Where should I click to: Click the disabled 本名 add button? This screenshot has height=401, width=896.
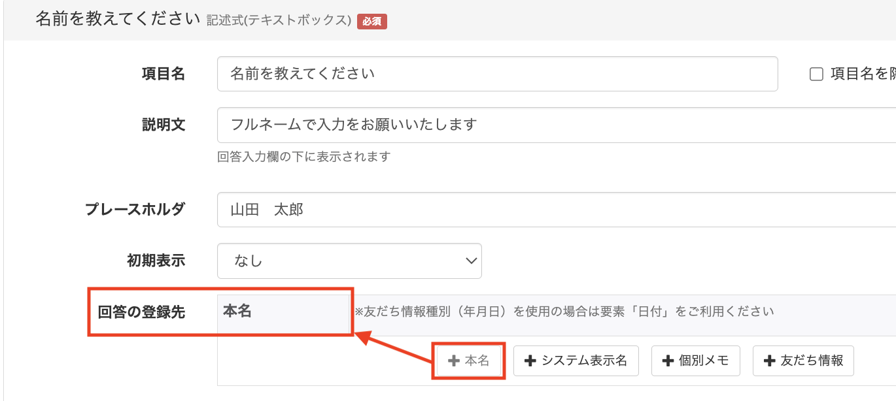(469, 361)
